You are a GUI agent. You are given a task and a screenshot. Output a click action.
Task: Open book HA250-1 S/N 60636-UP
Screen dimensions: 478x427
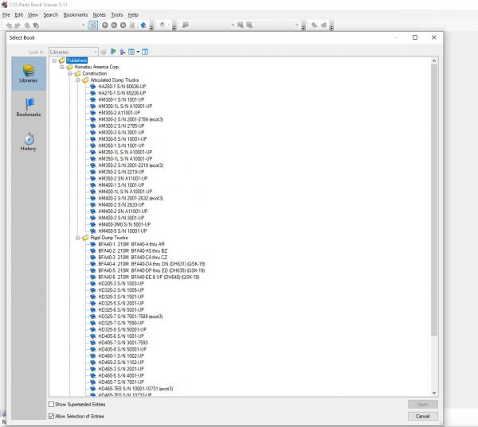(122, 87)
